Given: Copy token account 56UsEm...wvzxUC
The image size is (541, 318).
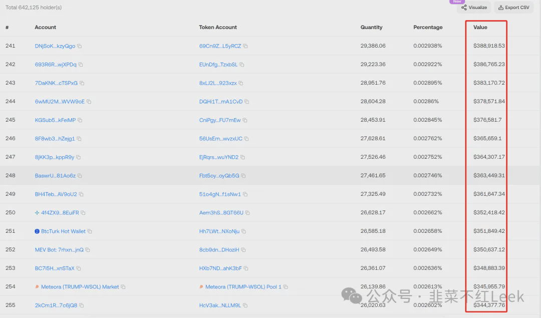Looking at the screenshot, I should tap(246, 139).
